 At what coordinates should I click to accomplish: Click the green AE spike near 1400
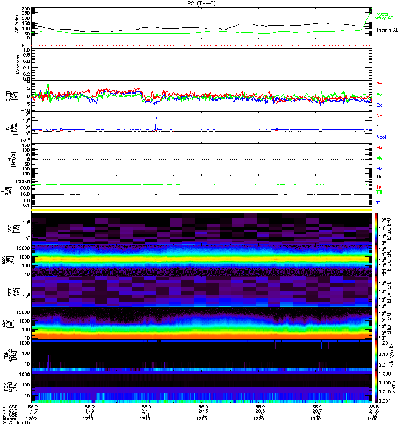click(368, 18)
